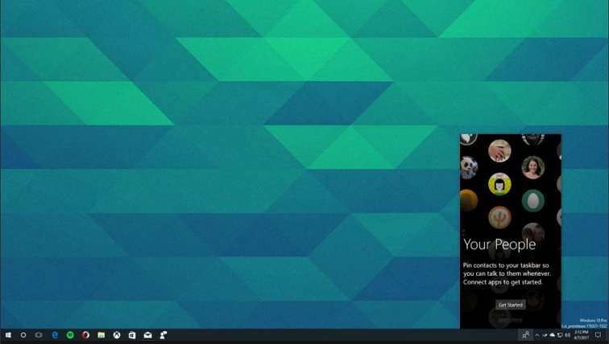Open network status icon in tray
The image size is (609, 344).
(560, 334)
